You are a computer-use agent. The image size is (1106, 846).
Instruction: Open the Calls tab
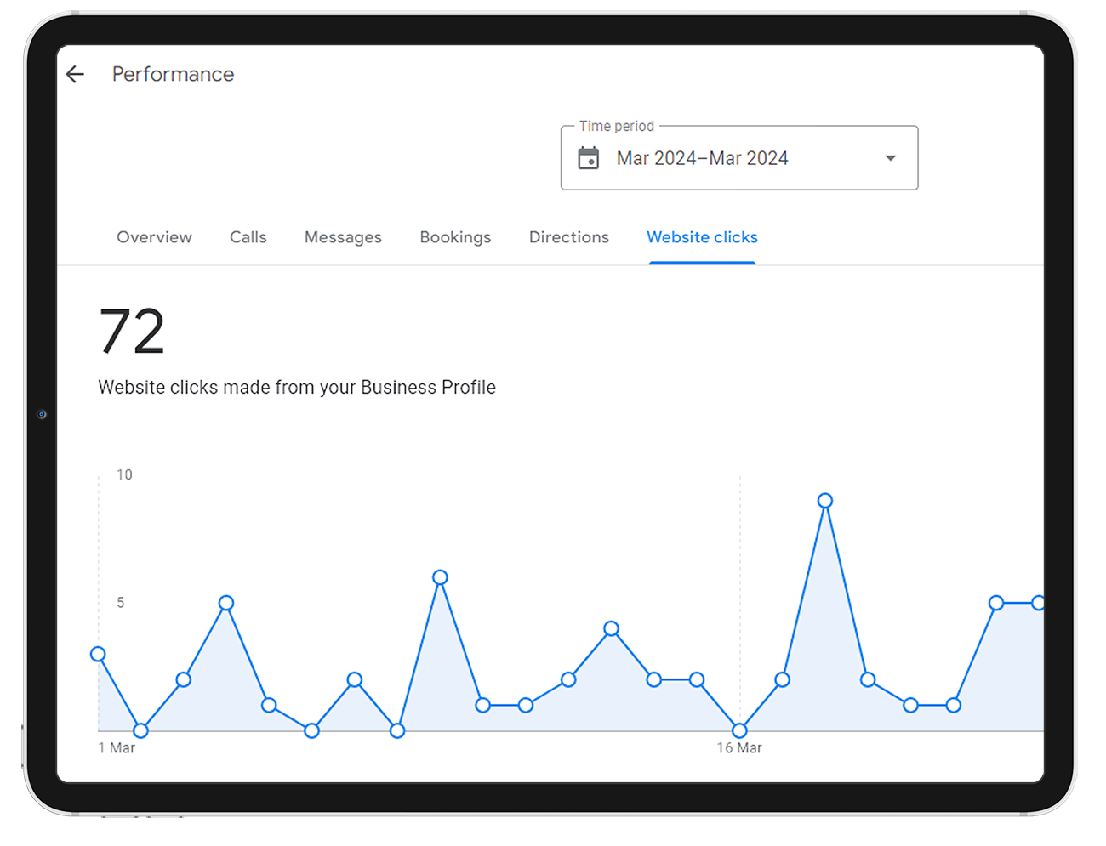248,237
